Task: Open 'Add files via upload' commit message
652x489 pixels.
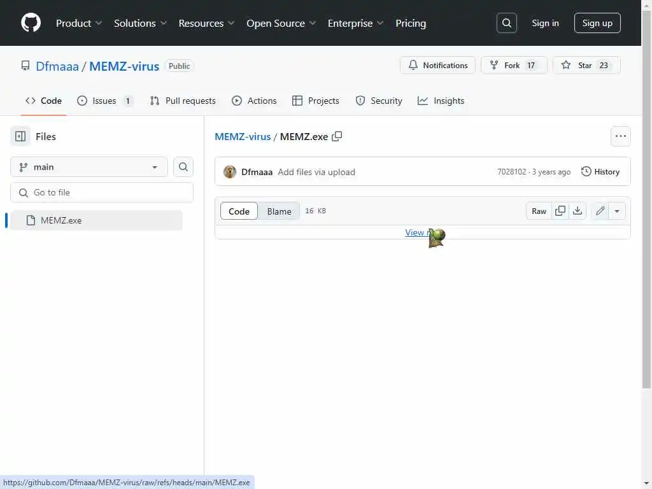Action: coord(316,172)
